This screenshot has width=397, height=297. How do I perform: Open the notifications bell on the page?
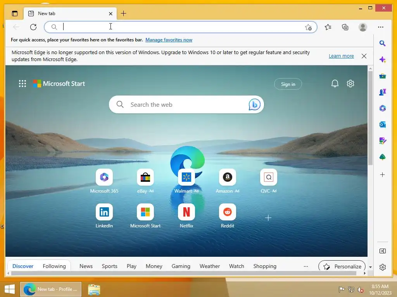tap(335, 84)
